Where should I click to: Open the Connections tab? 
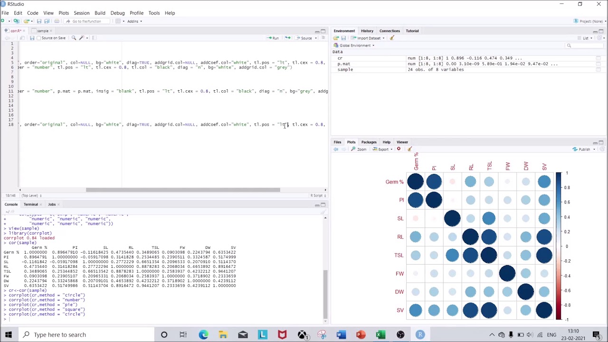[x=389, y=31]
